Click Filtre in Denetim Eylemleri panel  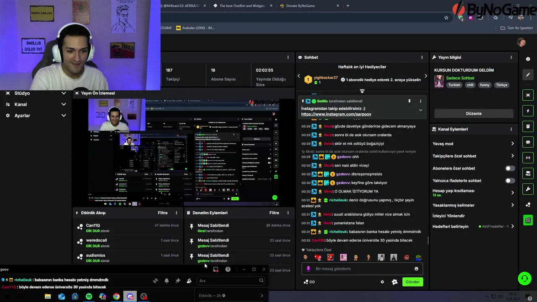(x=274, y=213)
